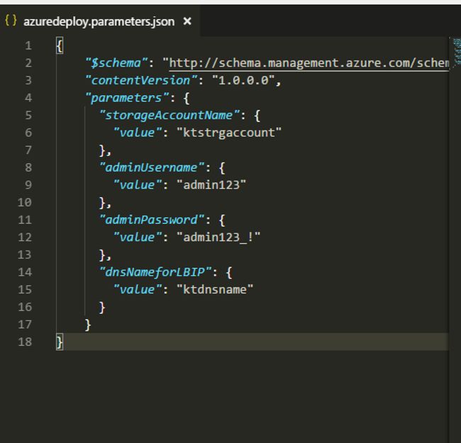Click the JSON braces file icon

[x=11, y=21]
